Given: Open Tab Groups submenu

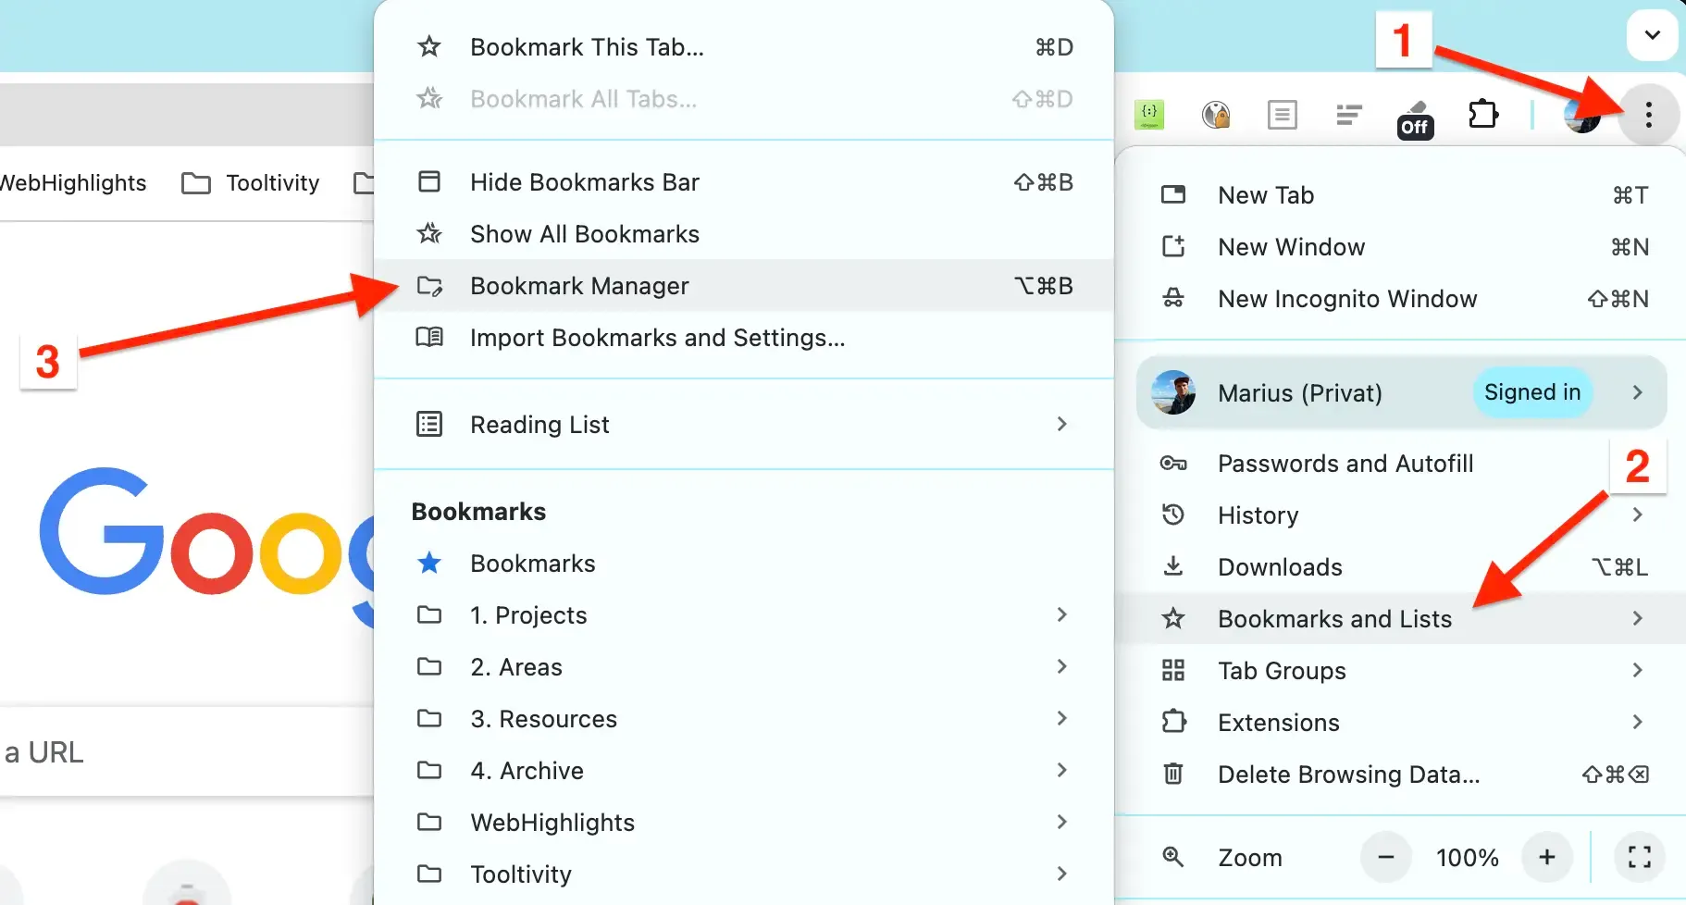Looking at the screenshot, I should (x=1401, y=670).
